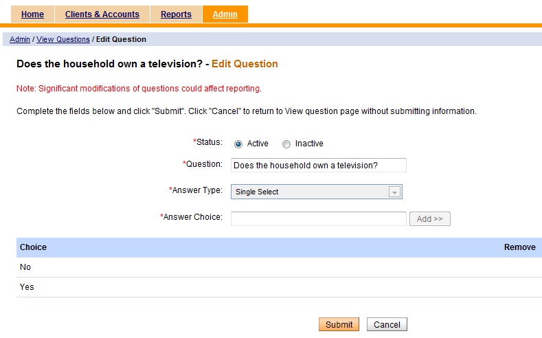
Task: Cancel editing the question
Action: pos(387,324)
